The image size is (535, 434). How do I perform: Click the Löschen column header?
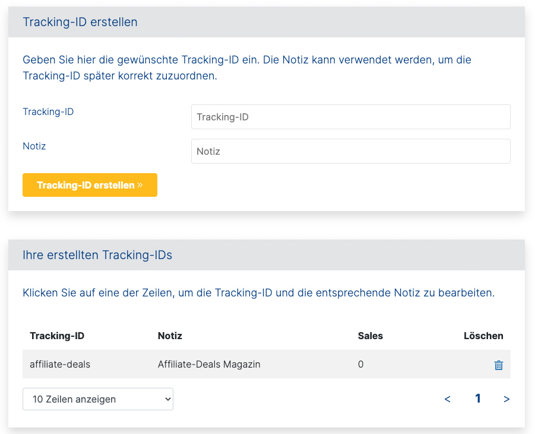pyautogui.click(x=483, y=336)
